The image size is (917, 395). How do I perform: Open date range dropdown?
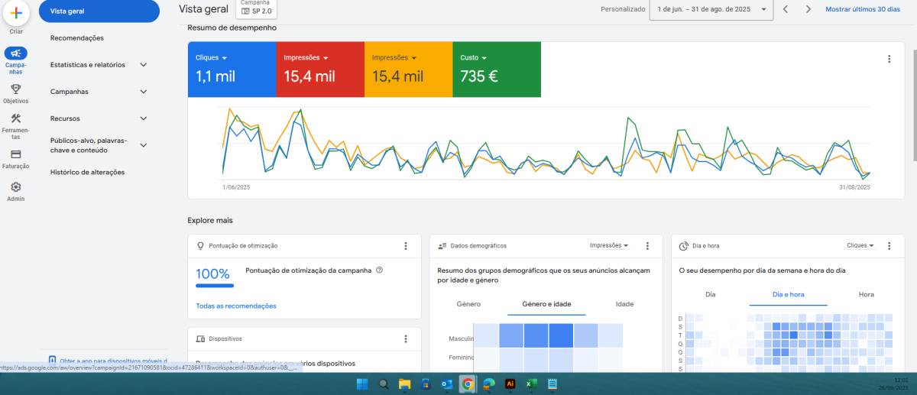tap(710, 9)
